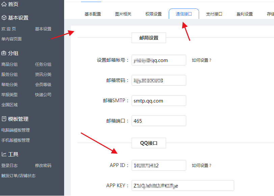The image size is (274, 196).
Task: Click the 模板管理 sidebar section header
Action: coord(18,119)
